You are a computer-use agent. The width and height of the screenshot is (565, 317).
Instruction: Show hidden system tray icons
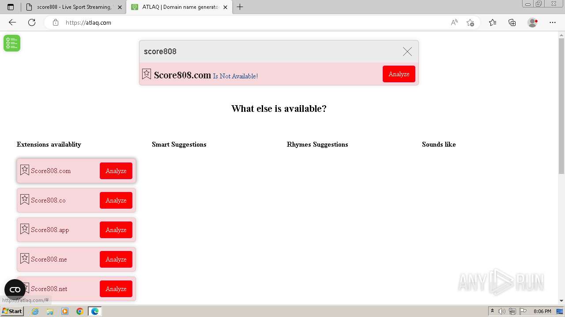(x=492, y=311)
